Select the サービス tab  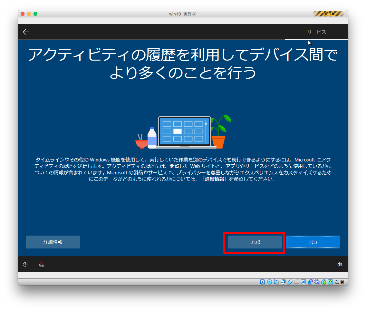pos(316,32)
